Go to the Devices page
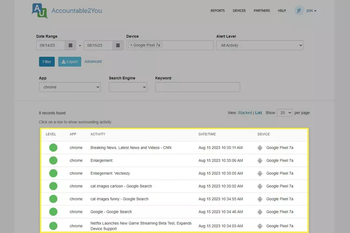Screen dimensions: 350x233 (x=239, y=10)
